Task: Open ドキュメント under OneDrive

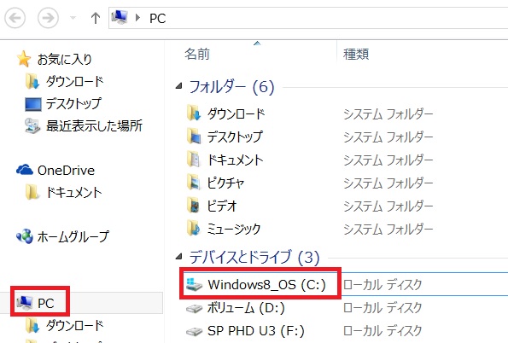Action: pos(74,193)
